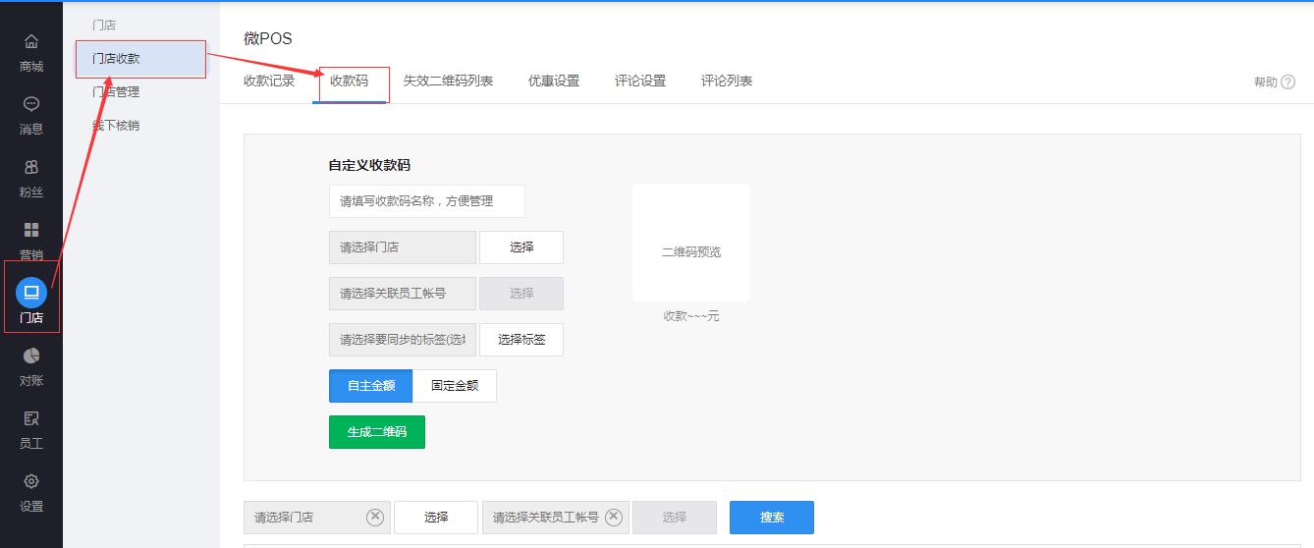Switch to 固定金额 fixed amount option
This screenshot has width=1314, height=548.
pos(455,386)
